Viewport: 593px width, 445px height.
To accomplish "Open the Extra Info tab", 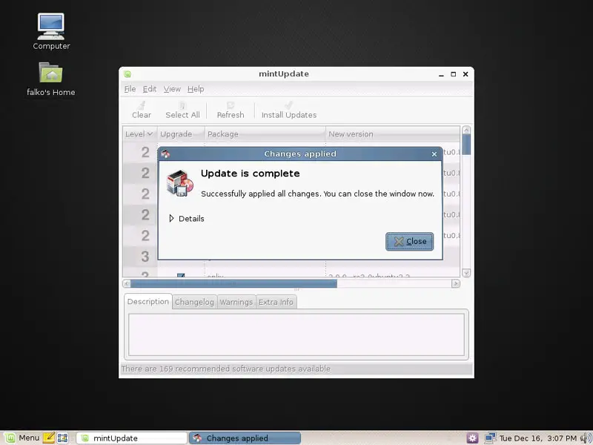I will point(276,302).
